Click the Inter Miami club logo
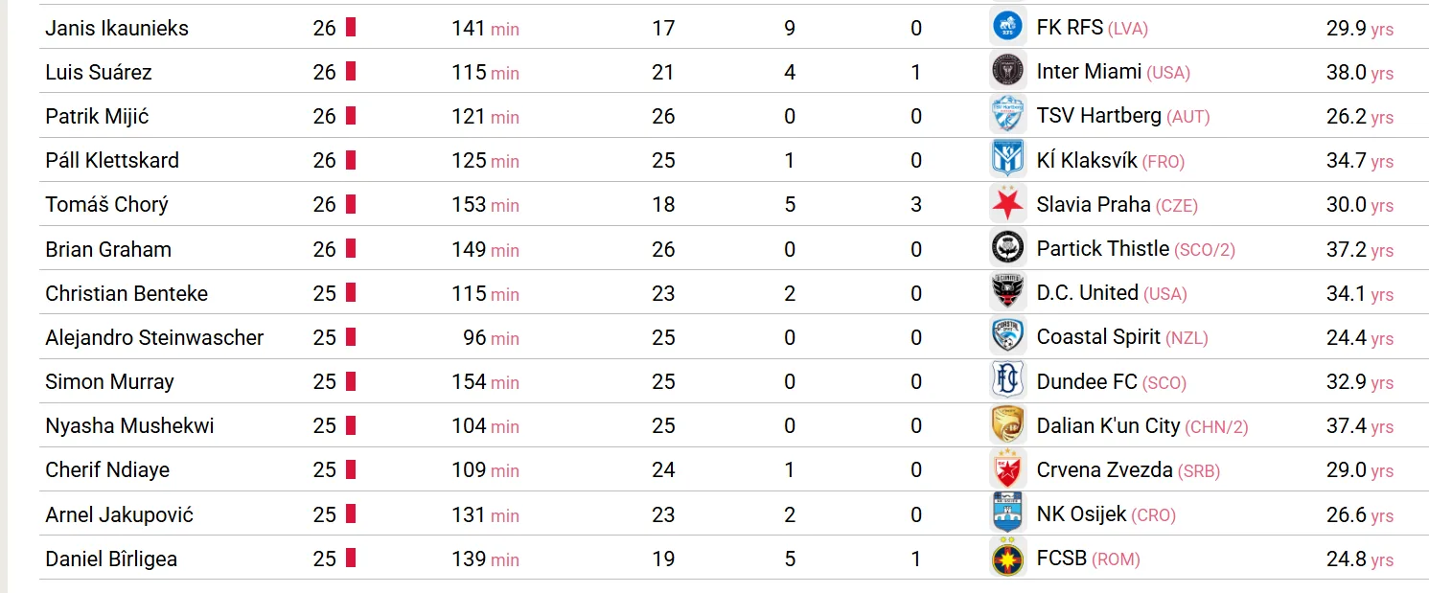Viewport: 1429px width, 593px height. [1007, 71]
